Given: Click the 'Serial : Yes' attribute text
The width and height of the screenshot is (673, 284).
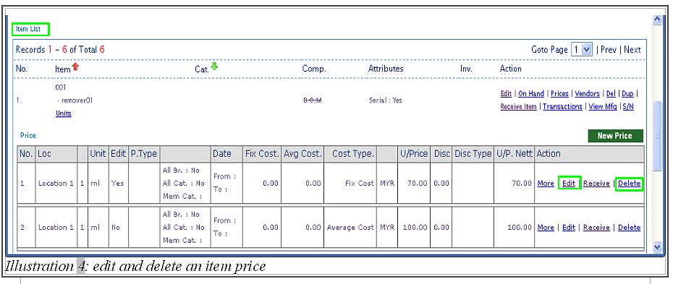Looking at the screenshot, I should (386, 100).
